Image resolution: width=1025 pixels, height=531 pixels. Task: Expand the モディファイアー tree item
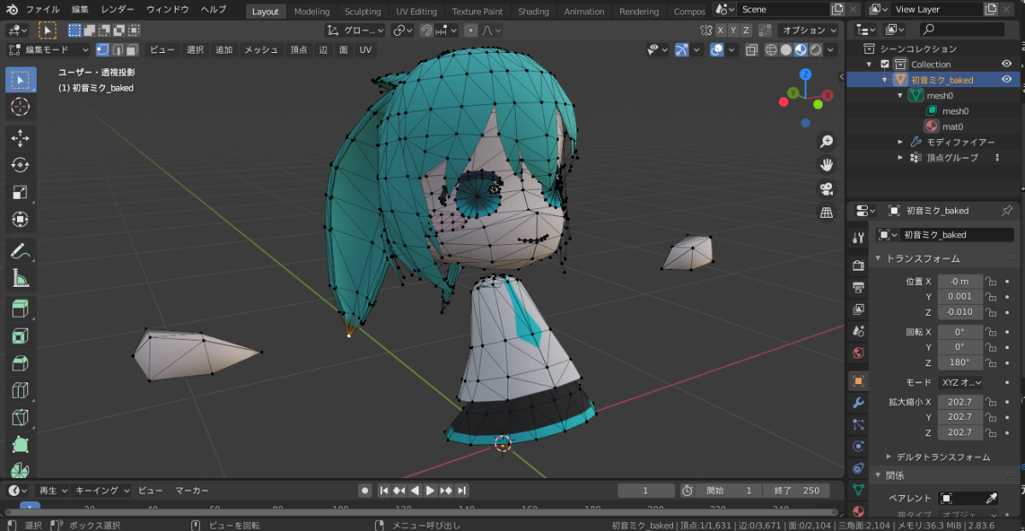(900, 142)
